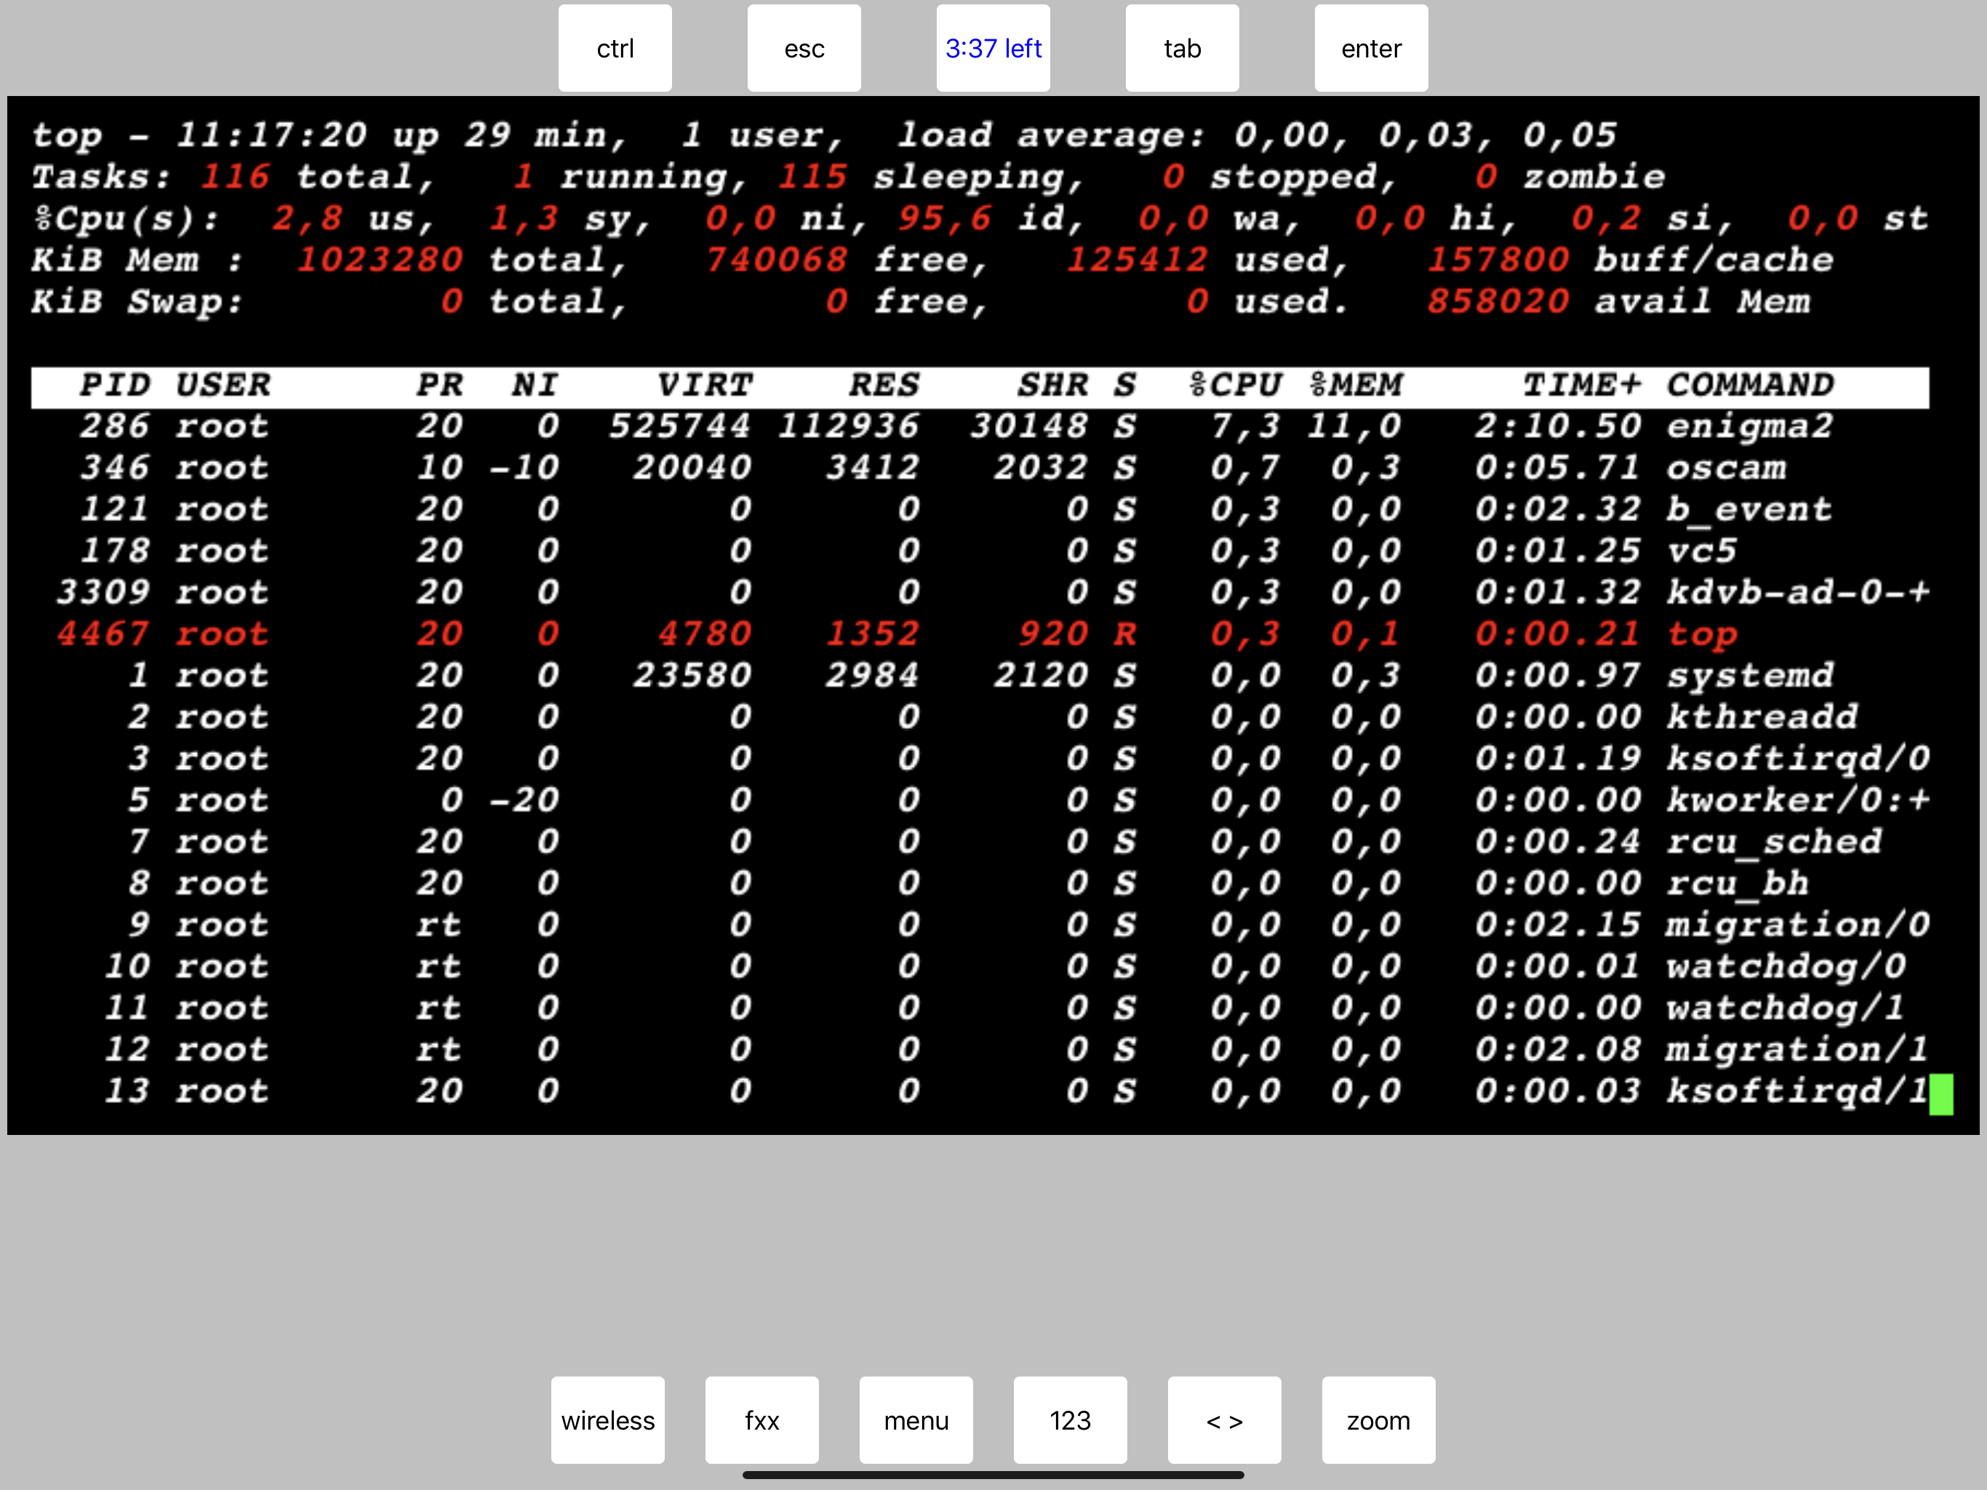Select the COMMAND column header
Viewport: 1987px width, 1490px height.
1749,386
